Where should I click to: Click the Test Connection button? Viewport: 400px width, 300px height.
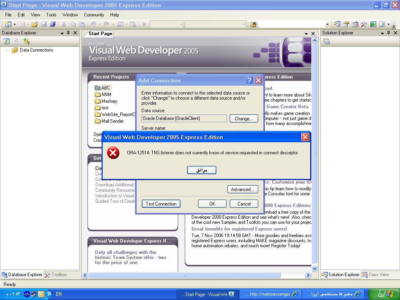tap(161, 204)
